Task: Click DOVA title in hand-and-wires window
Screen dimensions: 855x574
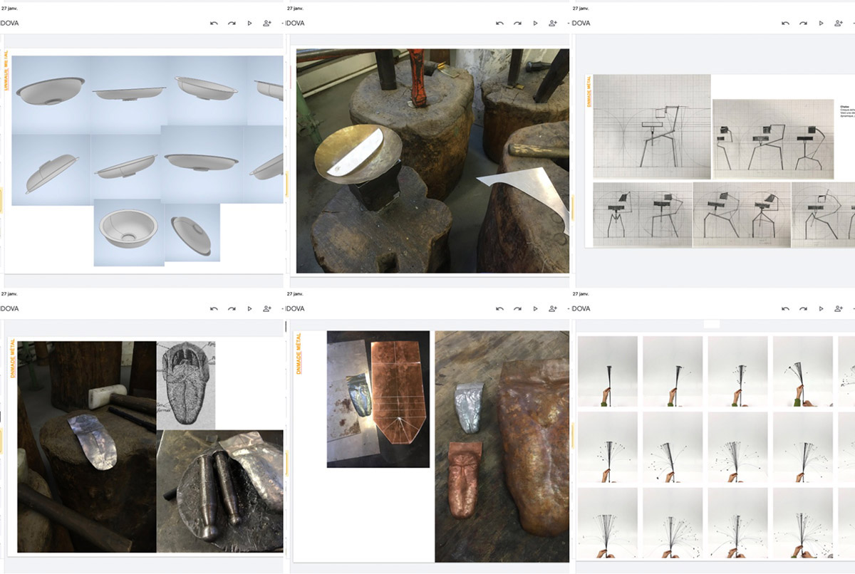Action: click(581, 308)
